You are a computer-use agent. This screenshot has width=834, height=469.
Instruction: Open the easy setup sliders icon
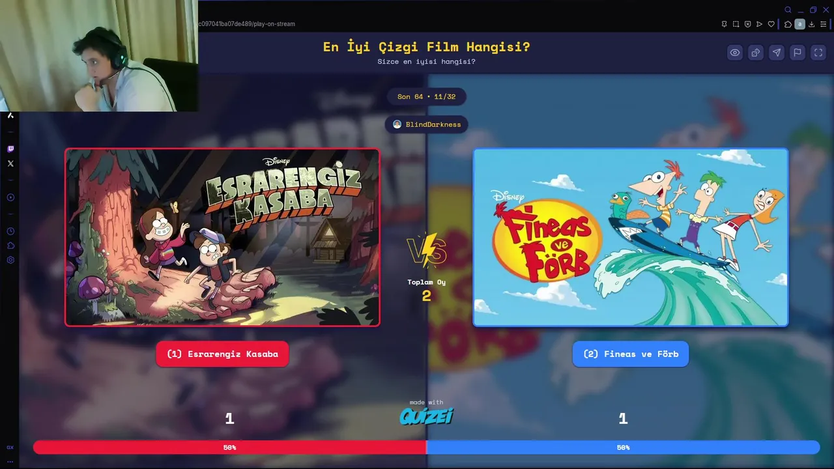click(x=823, y=24)
